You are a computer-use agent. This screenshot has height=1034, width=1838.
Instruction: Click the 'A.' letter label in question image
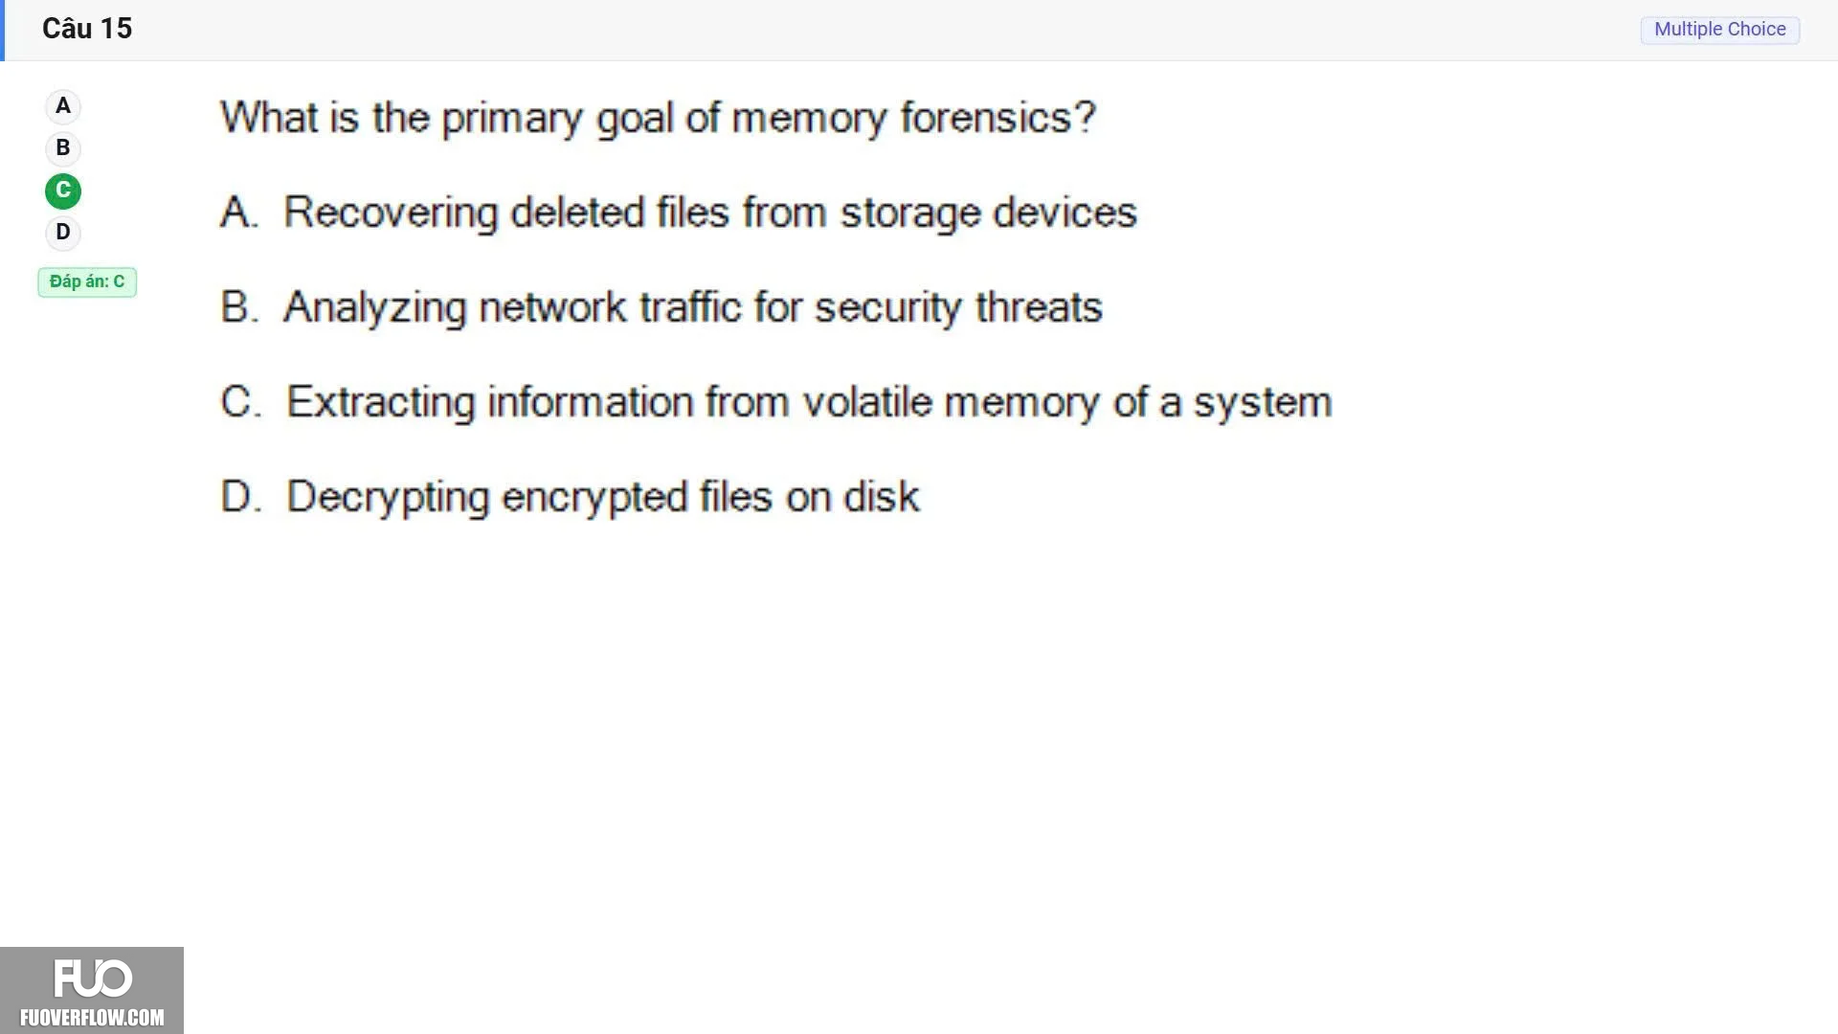click(239, 212)
